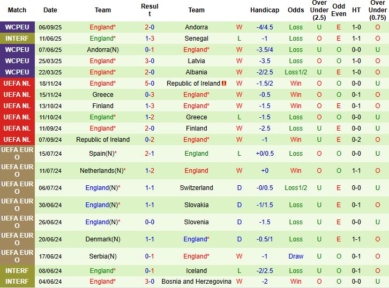Select the HT column header
Viewport: 389px width, 288px height.
click(356, 10)
